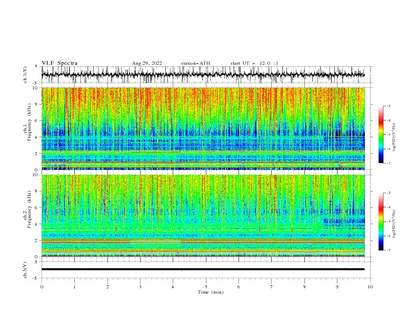Click the time axis tick label "5"
The width and height of the screenshot is (417, 322).
206,287
